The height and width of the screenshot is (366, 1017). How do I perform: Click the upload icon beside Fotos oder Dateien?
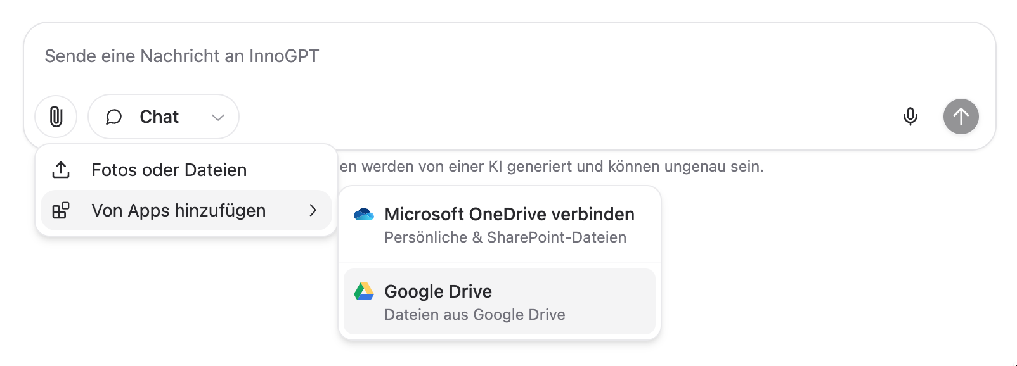click(x=61, y=170)
